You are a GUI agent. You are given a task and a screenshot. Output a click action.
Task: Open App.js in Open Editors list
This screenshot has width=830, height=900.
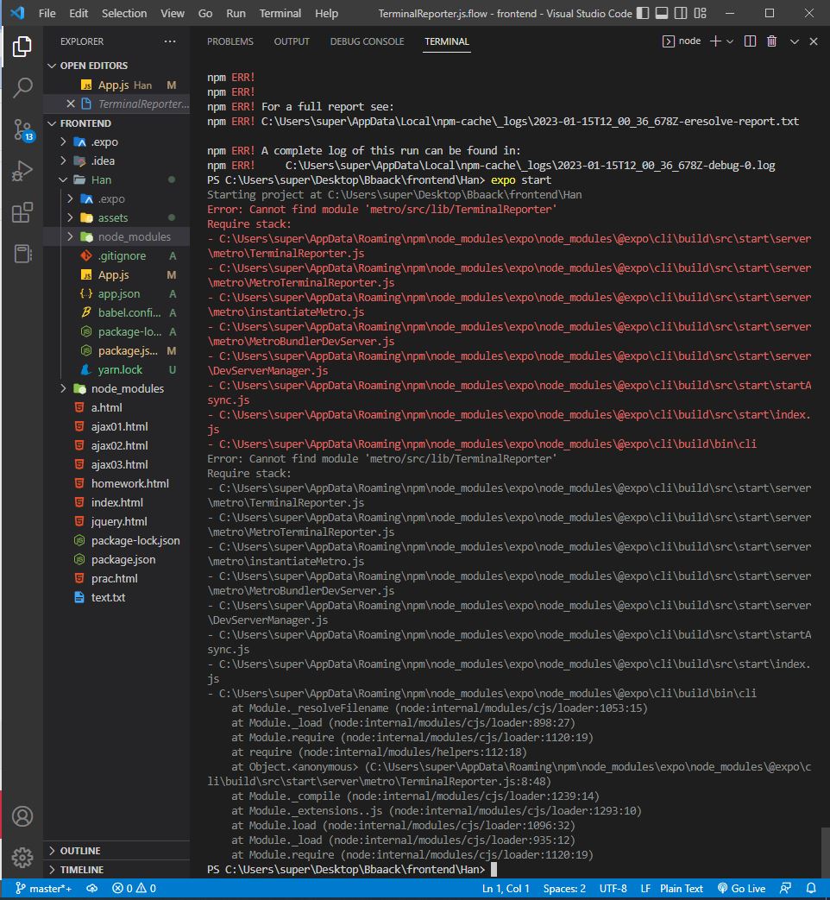pos(116,85)
